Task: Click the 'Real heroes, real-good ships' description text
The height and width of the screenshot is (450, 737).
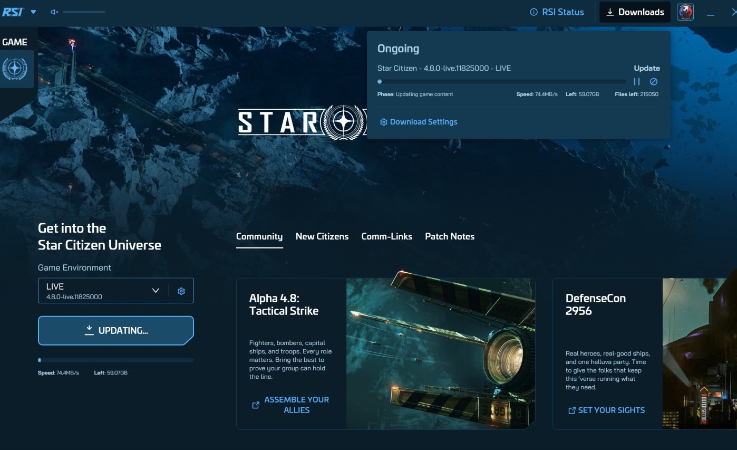Action: click(x=608, y=370)
